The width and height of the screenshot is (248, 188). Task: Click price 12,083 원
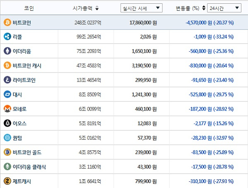pyautogui.click(x=147, y=124)
